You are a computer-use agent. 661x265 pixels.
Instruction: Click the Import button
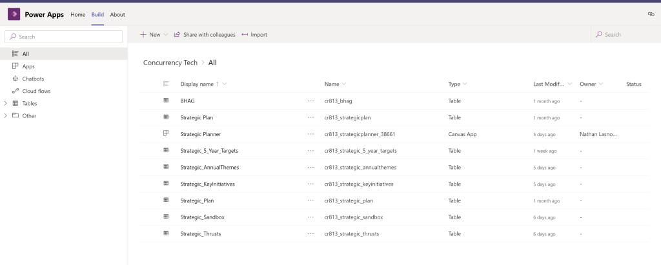[x=254, y=35]
